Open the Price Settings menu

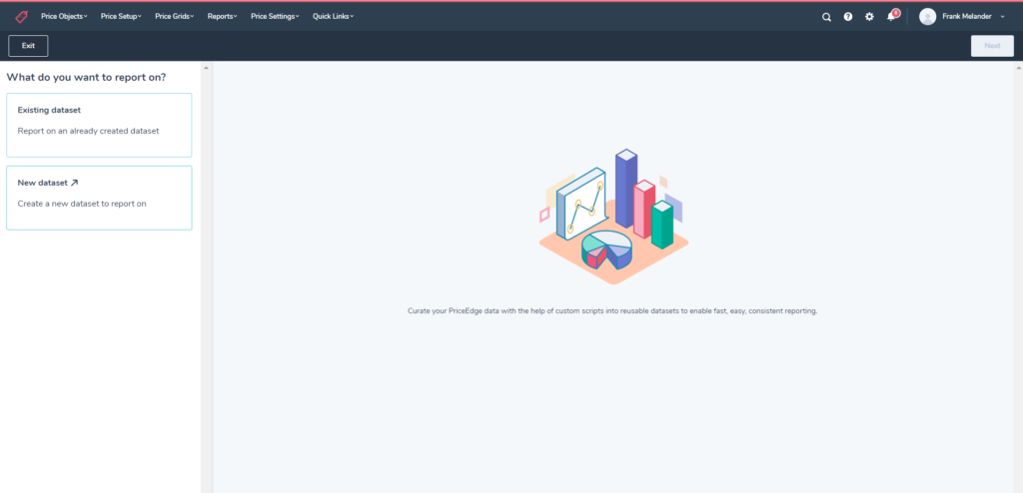click(x=276, y=16)
